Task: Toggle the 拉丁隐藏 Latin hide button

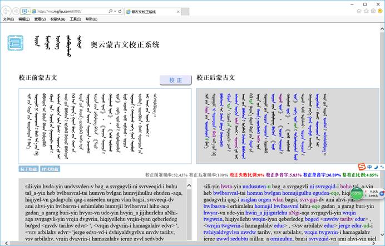Action: (28, 169)
